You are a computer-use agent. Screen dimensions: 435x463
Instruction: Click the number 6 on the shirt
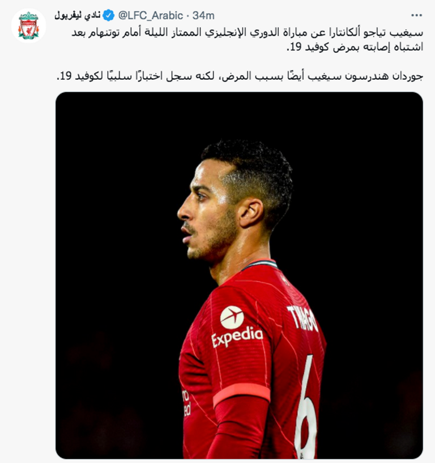click(306, 407)
